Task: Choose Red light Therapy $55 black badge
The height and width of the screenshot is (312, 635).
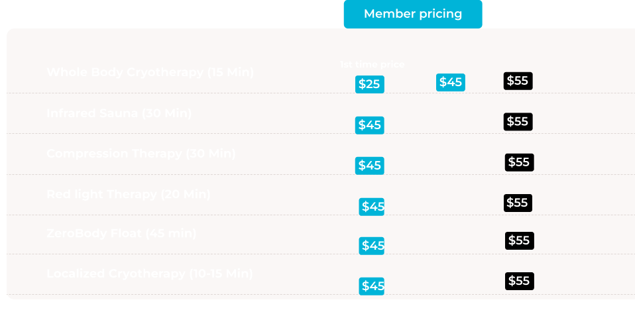Action: [518, 203]
